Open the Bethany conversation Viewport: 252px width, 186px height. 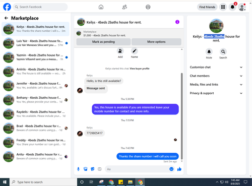(x=35, y=100)
